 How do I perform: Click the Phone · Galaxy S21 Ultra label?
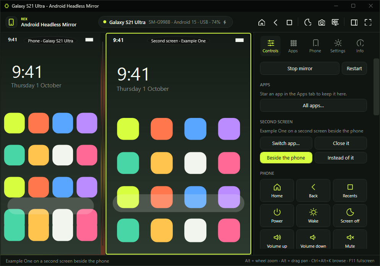coord(50,41)
